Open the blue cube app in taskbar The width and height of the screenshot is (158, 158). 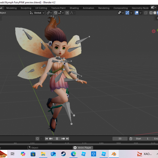coord(94,154)
